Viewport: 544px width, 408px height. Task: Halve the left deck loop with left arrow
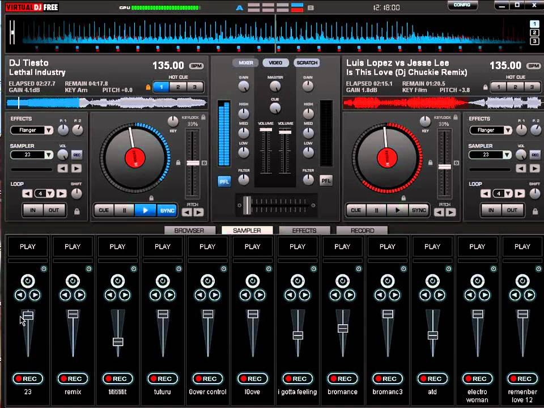point(27,194)
